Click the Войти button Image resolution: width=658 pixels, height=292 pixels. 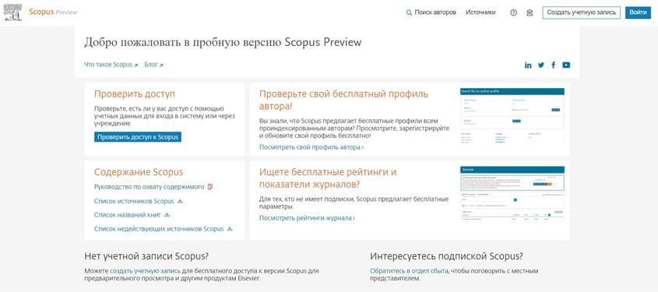[639, 12]
